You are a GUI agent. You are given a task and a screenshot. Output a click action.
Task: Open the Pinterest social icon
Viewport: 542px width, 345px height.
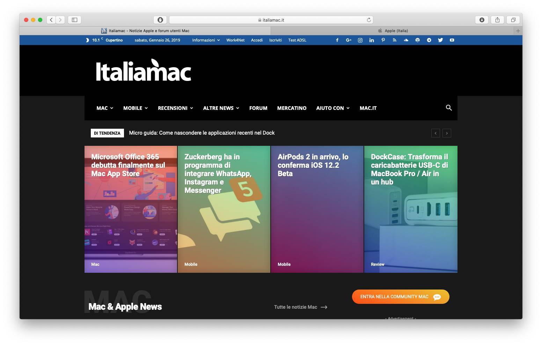(383, 40)
